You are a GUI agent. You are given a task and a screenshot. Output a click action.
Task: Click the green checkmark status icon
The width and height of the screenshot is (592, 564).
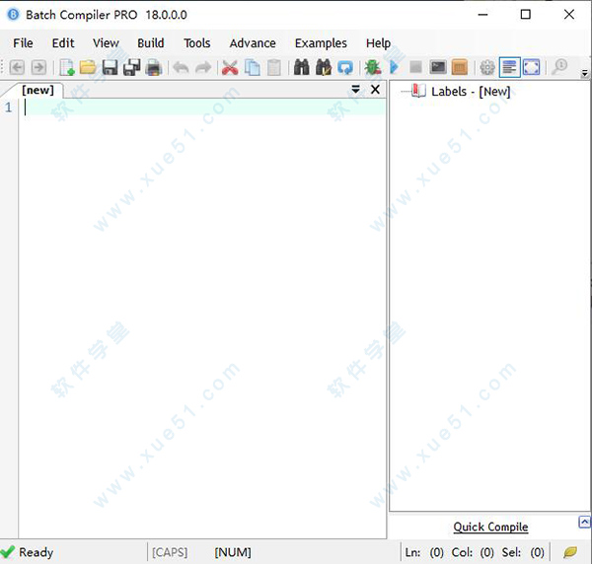(8, 552)
